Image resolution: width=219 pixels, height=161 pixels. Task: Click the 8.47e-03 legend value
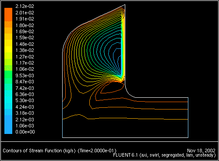click(25, 82)
